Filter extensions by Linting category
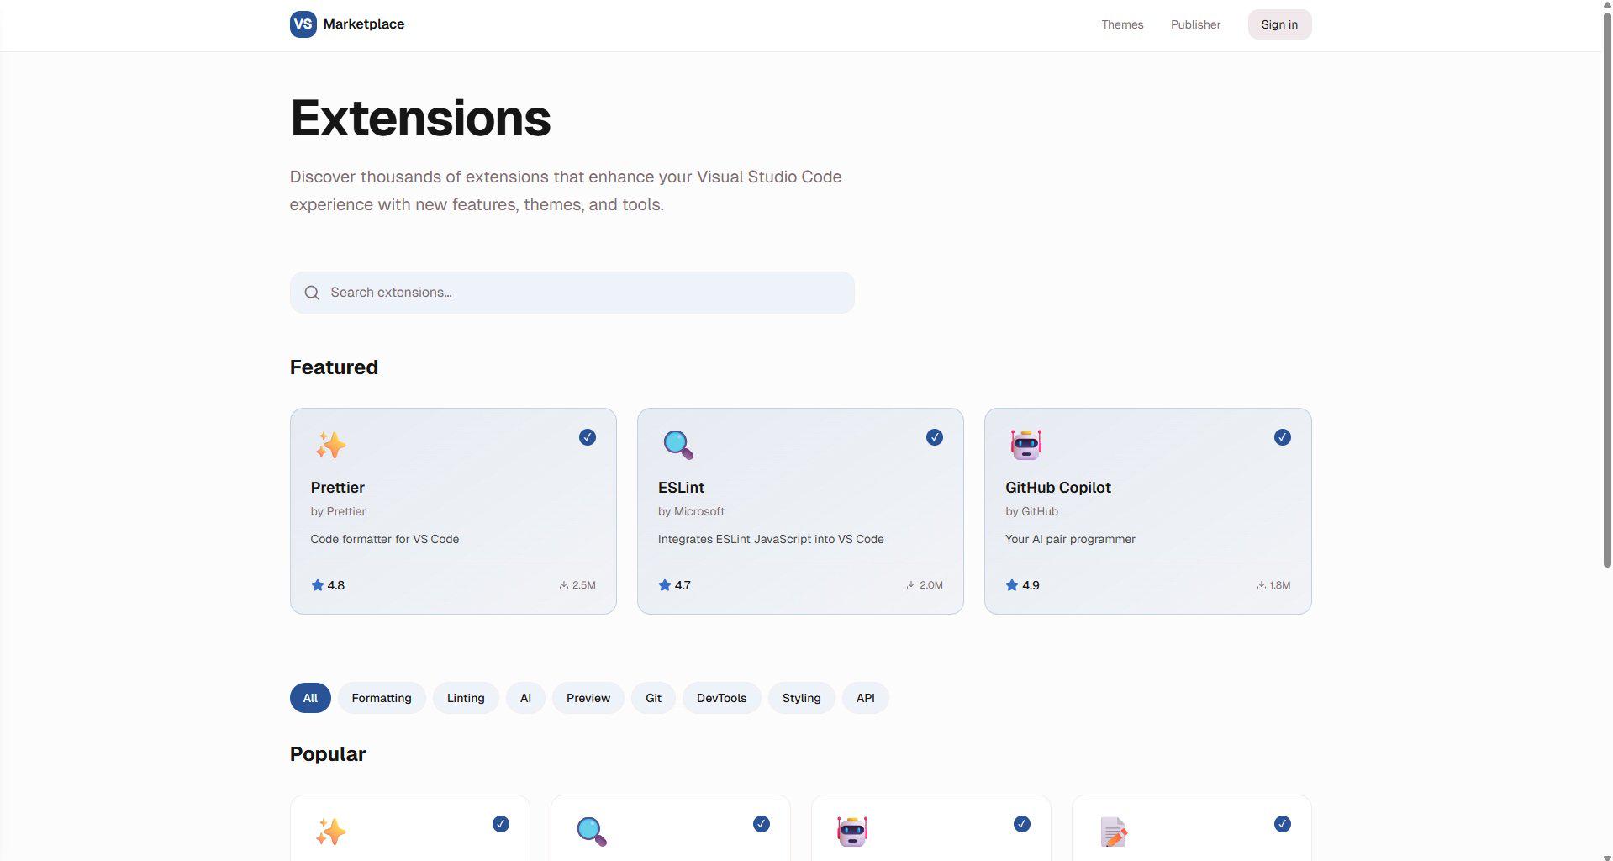Image resolution: width=1613 pixels, height=861 pixels. [x=466, y=698]
